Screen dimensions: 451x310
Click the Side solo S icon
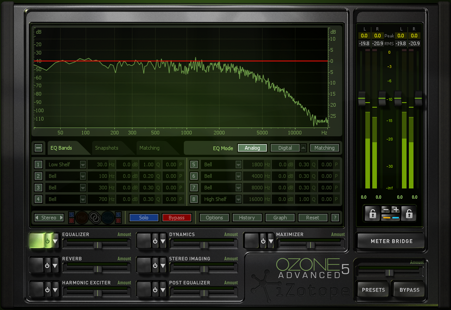click(x=118, y=214)
